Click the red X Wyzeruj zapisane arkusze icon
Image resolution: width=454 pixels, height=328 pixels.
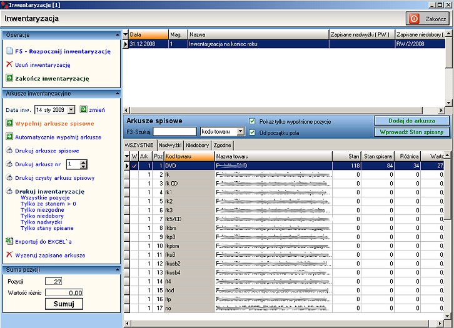point(9,255)
